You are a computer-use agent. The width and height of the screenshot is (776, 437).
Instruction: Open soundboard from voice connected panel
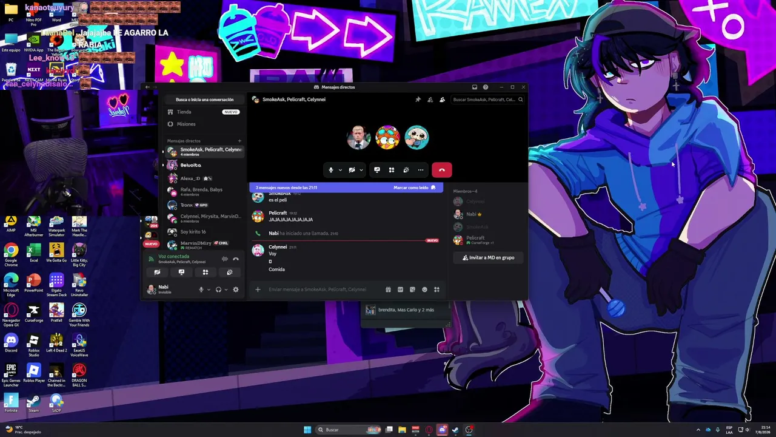click(x=230, y=273)
